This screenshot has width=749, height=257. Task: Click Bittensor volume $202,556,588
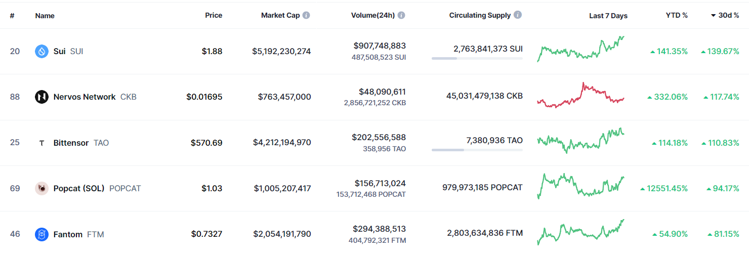point(379,137)
